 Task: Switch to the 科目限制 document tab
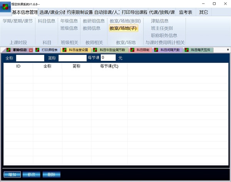click(x=143, y=50)
